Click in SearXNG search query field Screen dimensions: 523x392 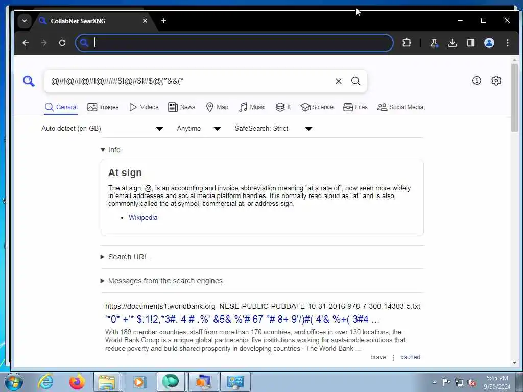pos(190,81)
